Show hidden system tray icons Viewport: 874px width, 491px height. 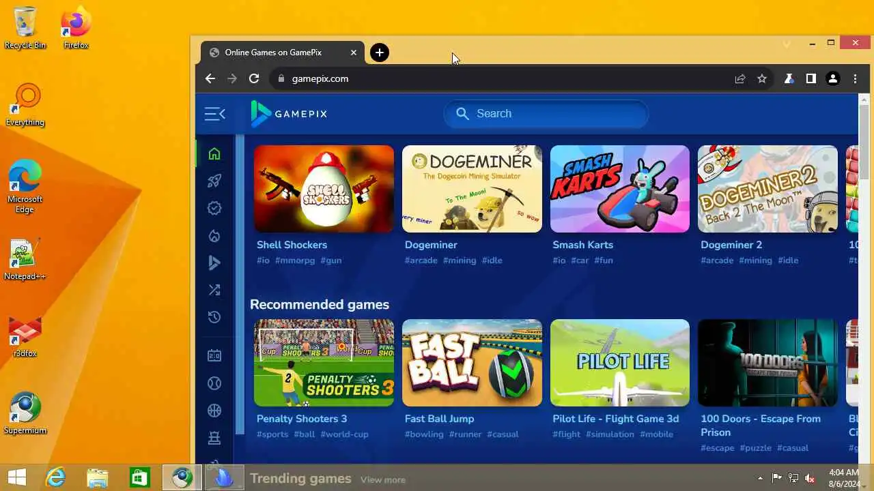click(760, 478)
